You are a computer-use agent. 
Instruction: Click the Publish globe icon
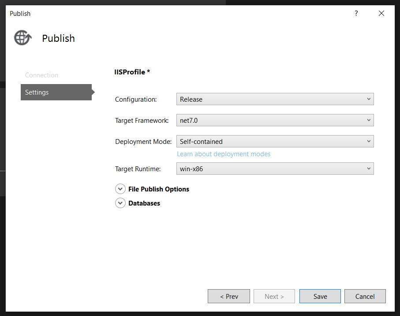point(22,38)
